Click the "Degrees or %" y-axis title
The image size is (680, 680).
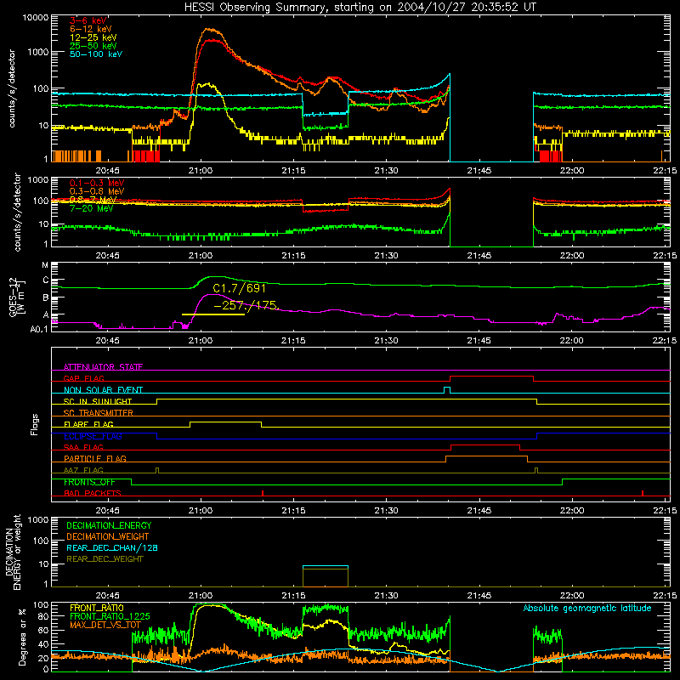point(22,637)
